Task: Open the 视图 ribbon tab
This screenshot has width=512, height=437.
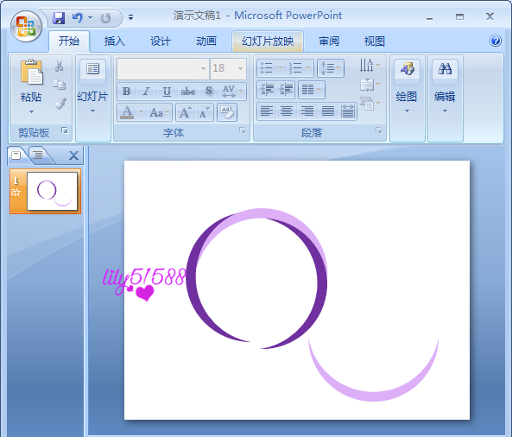Action: [374, 41]
